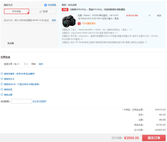Open 使用余额 link text

pyautogui.click(x=8, y=95)
